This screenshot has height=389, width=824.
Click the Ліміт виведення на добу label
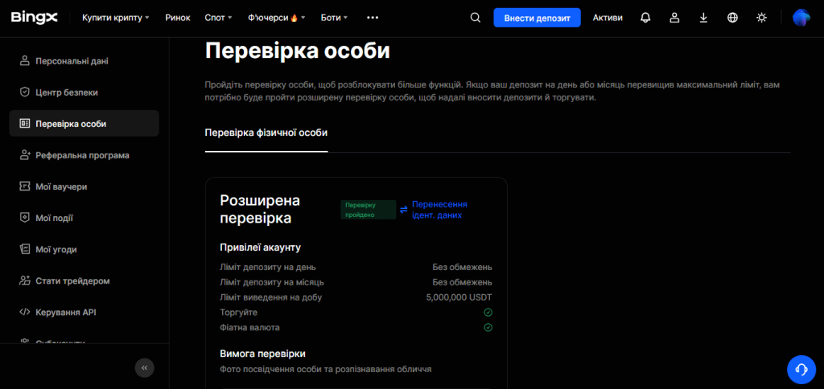[270, 297]
